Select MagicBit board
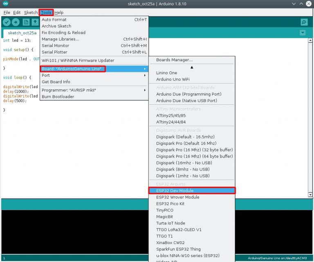 (192, 217)
